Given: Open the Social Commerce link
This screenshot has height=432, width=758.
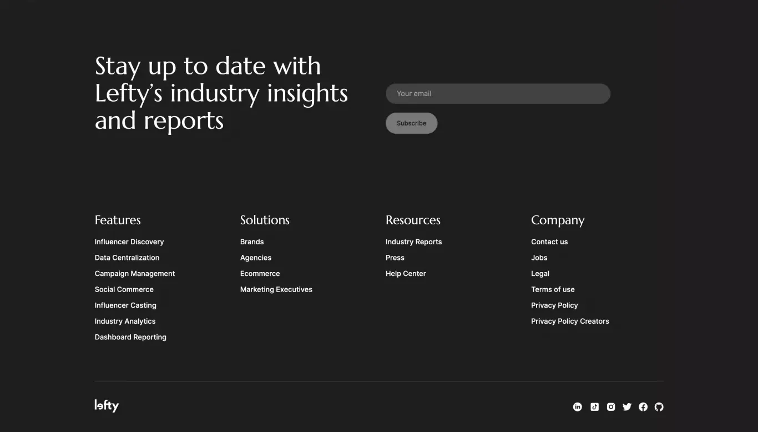Looking at the screenshot, I should tap(124, 289).
